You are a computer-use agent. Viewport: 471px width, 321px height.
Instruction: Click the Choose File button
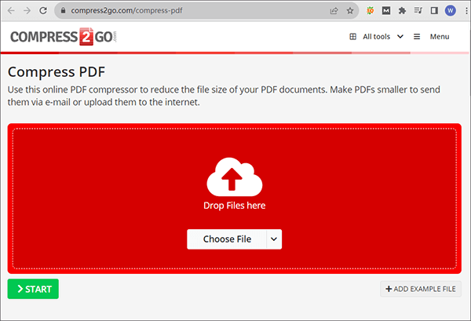point(227,239)
